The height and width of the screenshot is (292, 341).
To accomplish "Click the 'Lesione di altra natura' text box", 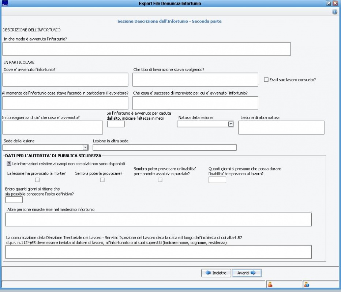I will pos(281,127).
